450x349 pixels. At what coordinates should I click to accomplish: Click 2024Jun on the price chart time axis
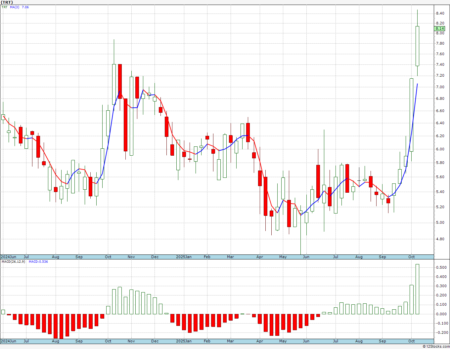pos(8,257)
